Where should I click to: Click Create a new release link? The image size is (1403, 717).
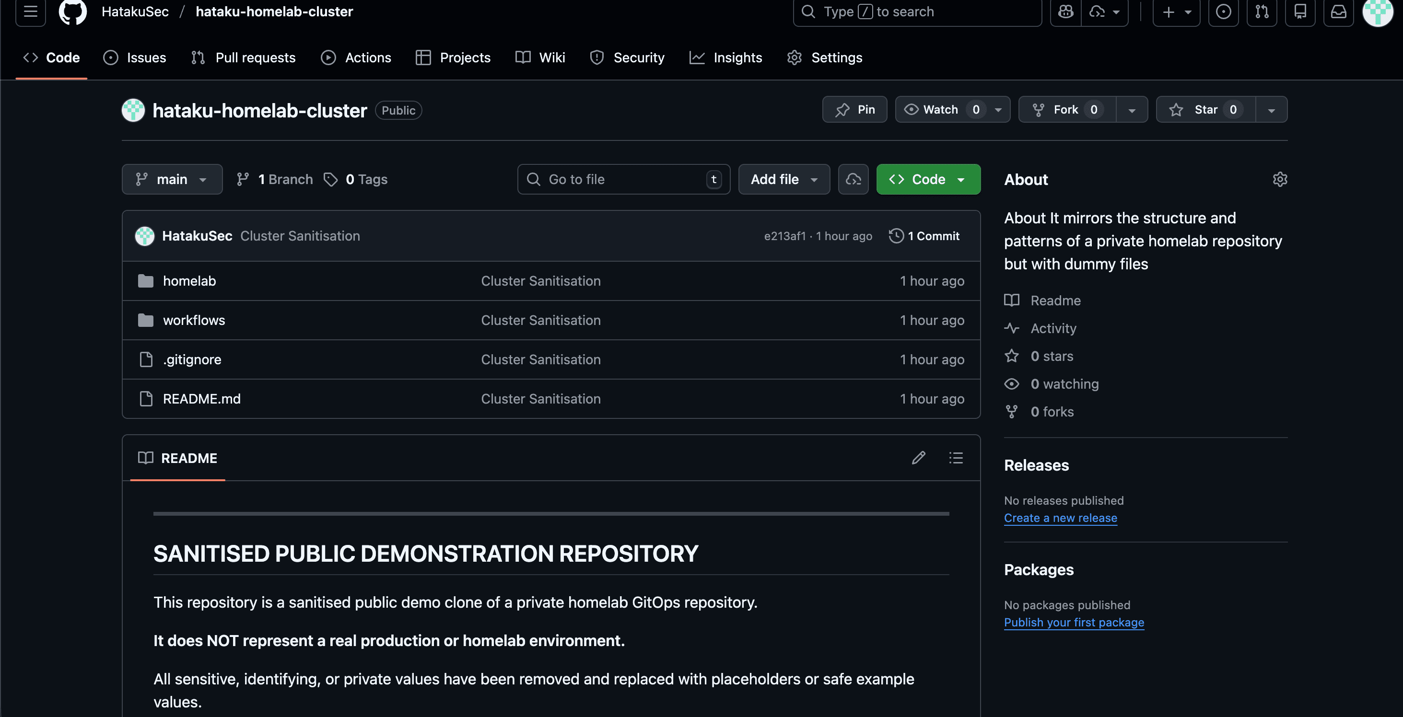point(1060,518)
